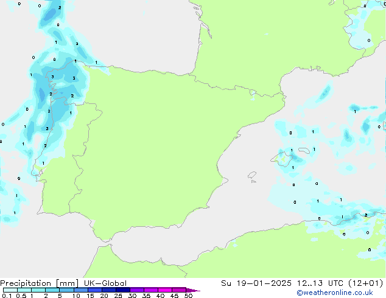Click the 'UK-Global' model label
386x298 pixels.
[105, 283]
